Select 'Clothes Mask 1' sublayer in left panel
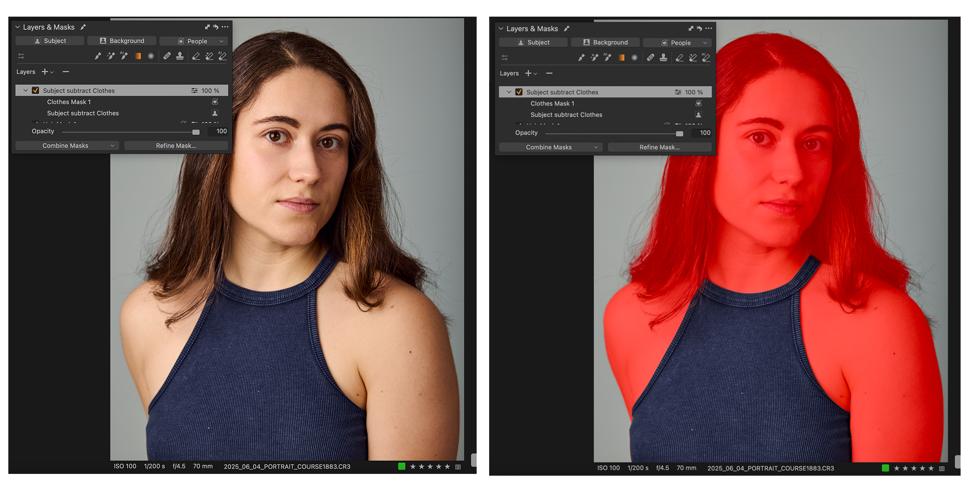 tap(69, 102)
